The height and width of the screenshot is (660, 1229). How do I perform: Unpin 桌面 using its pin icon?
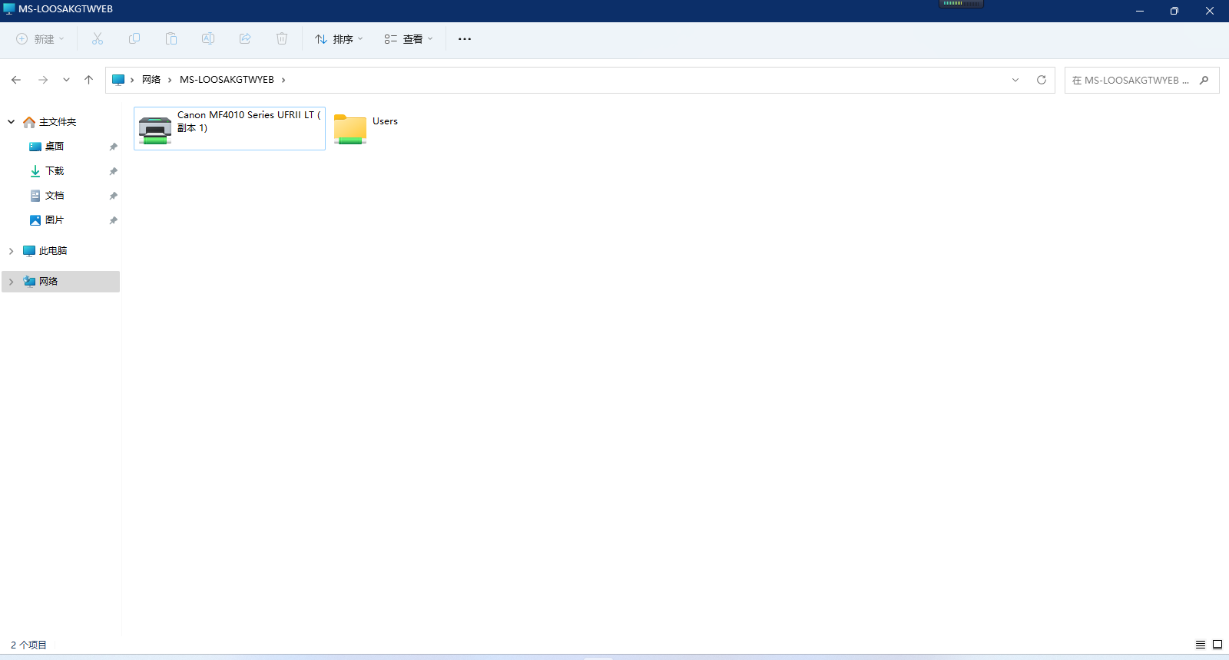(113, 147)
